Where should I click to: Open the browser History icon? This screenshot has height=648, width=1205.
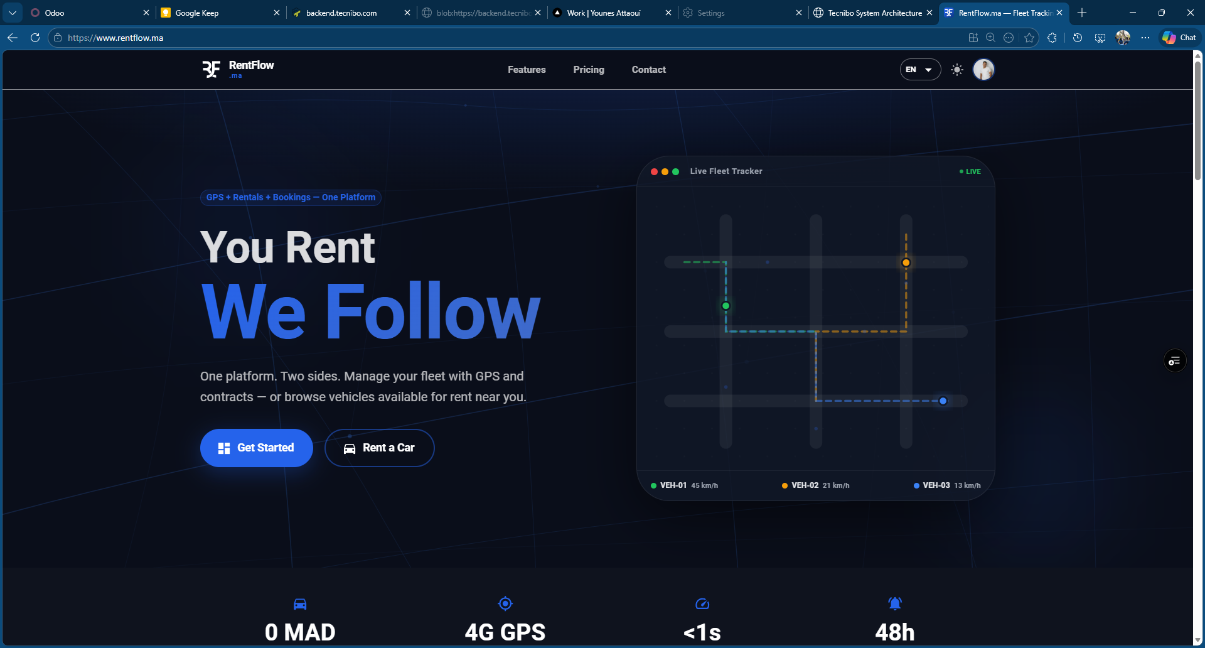1078,38
